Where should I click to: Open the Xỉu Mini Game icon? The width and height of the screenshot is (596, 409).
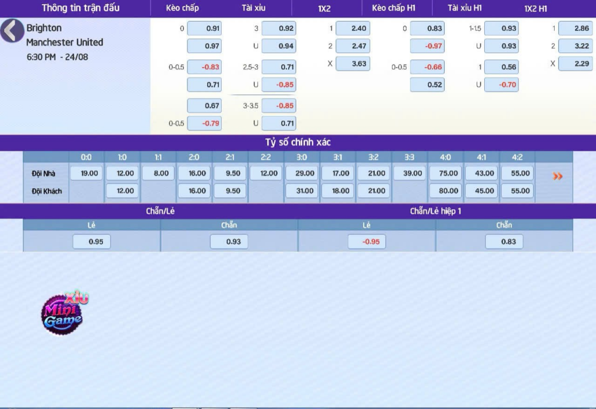(x=64, y=313)
